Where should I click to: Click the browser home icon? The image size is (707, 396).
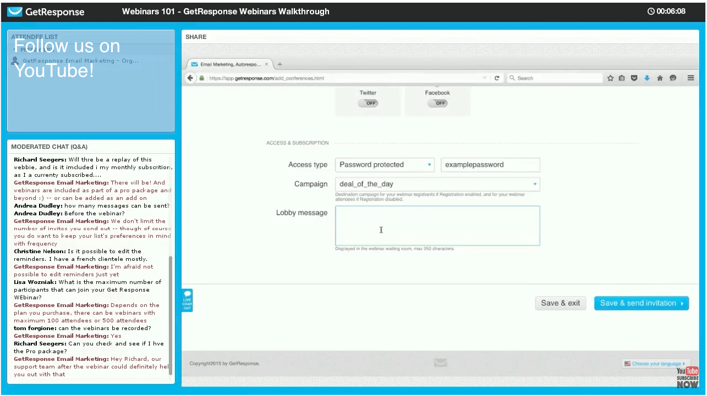point(660,78)
